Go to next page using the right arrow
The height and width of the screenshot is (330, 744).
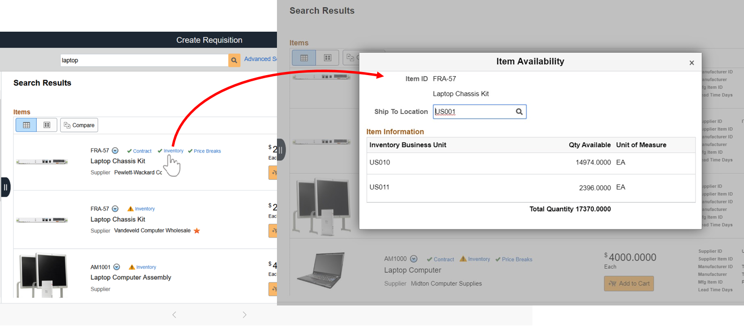[x=244, y=315]
